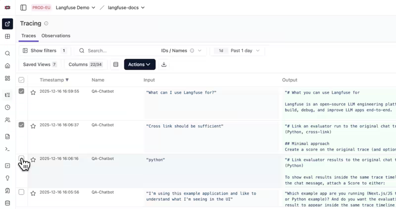
Task: Toggle the select-all header checkbox
Action: [x=21, y=80]
